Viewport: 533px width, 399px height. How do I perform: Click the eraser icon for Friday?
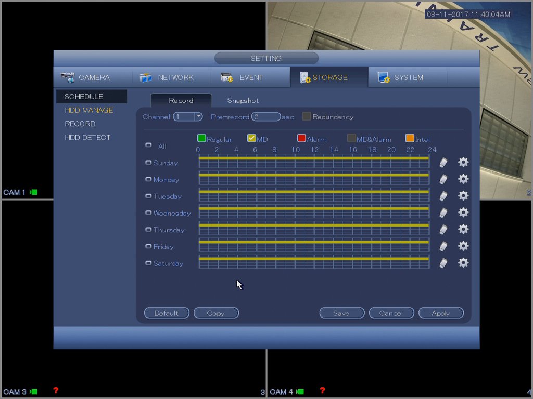(x=443, y=246)
